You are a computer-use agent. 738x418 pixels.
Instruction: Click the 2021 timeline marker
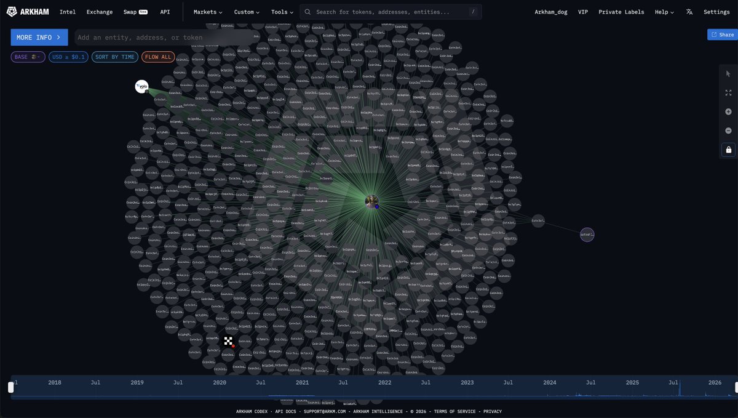[x=302, y=382]
